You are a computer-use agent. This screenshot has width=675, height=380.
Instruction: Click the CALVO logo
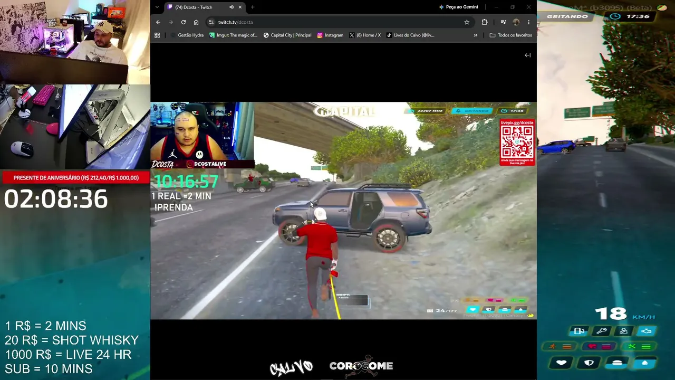tap(292, 367)
